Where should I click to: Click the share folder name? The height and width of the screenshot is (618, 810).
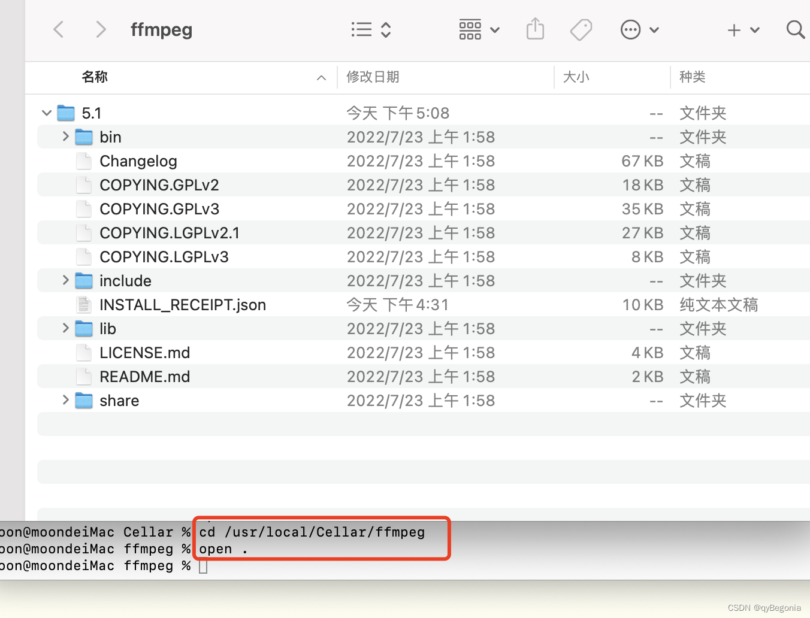click(x=119, y=401)
